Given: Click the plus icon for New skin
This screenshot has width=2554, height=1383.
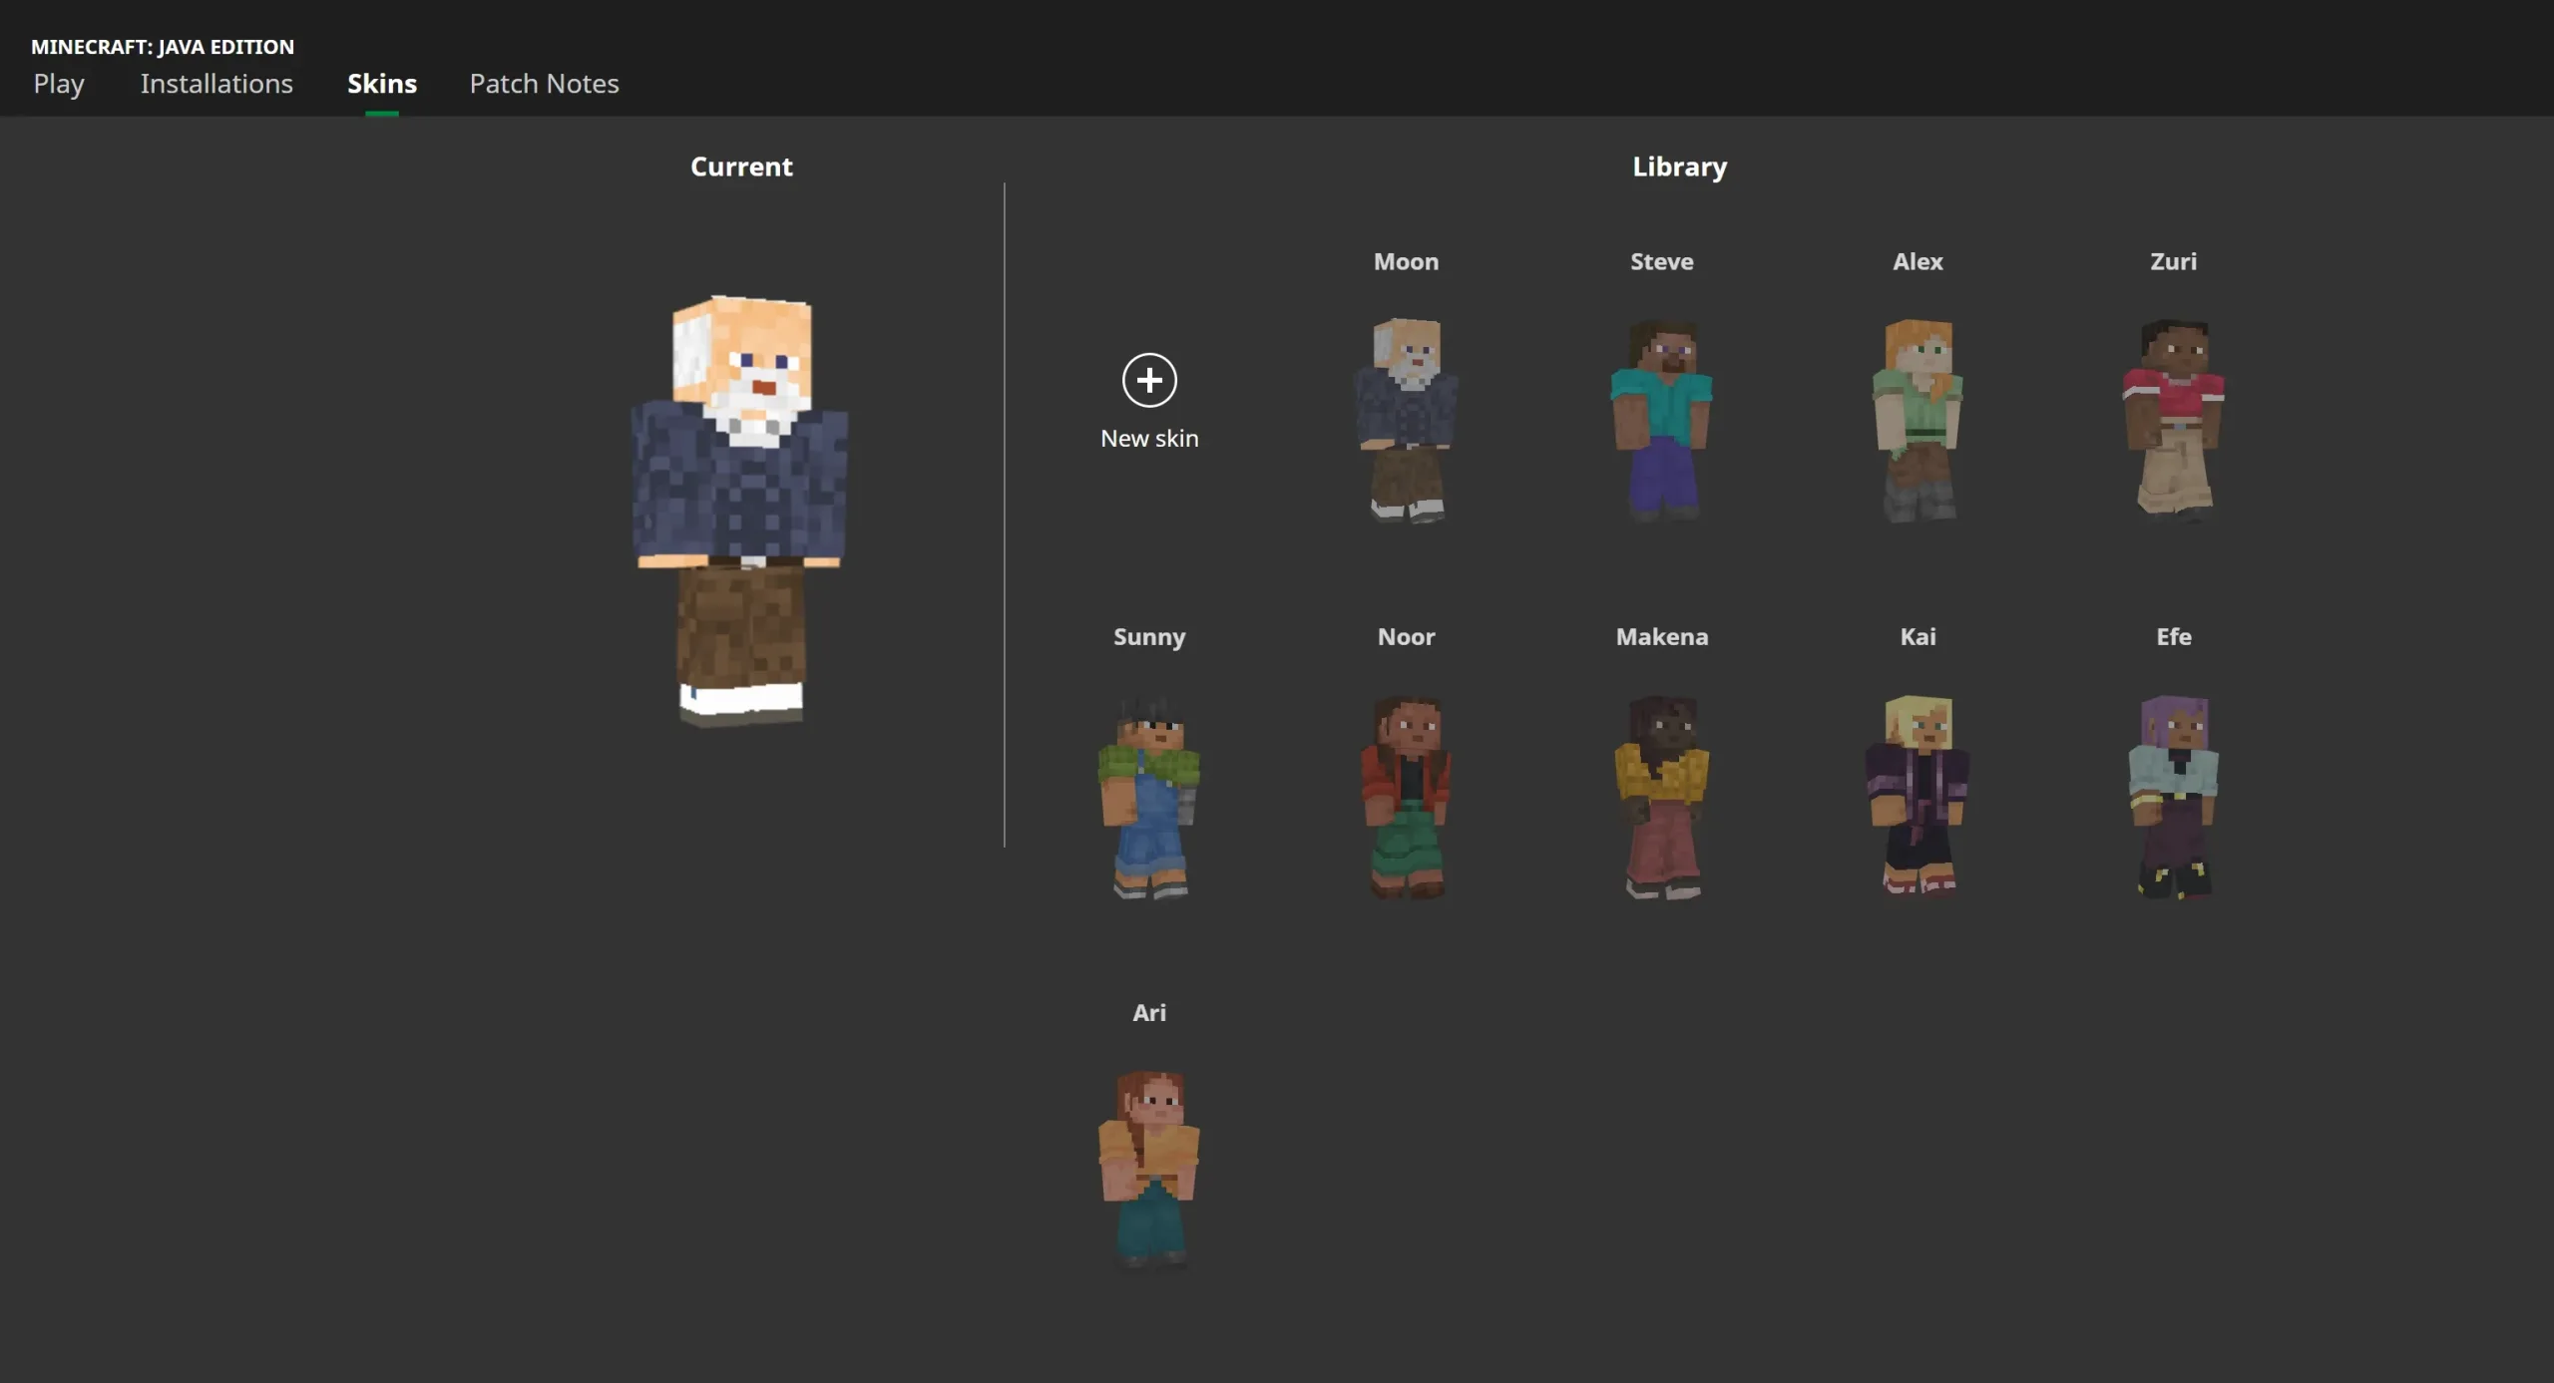Looking at the screenshot, I should (1149, 380).
